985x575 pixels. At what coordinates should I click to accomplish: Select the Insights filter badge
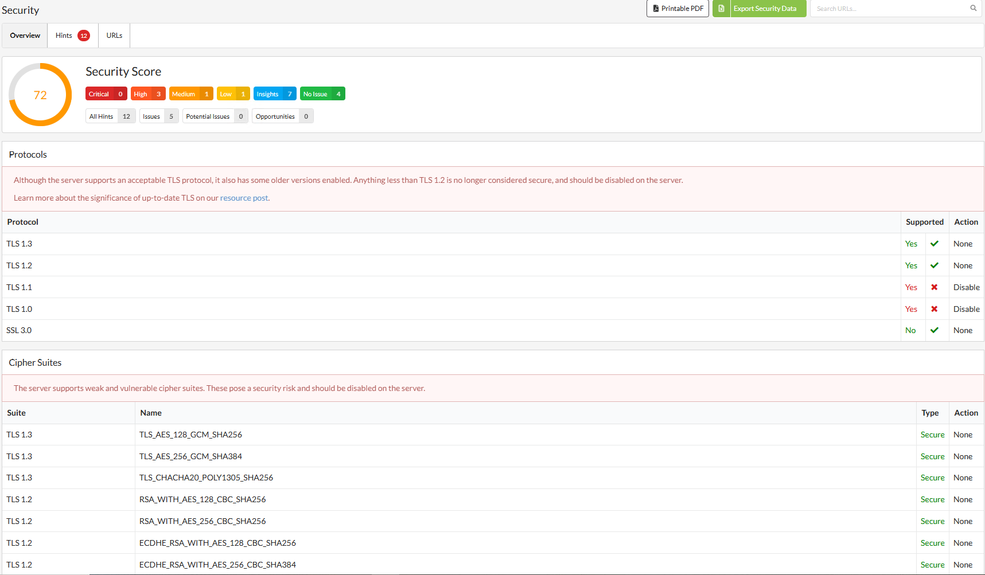pos(275,94)
